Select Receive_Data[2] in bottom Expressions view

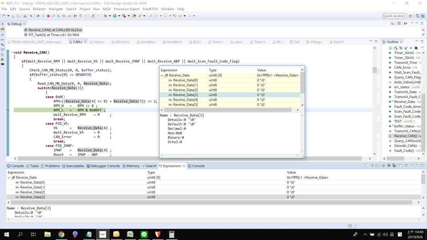[213, 192]
